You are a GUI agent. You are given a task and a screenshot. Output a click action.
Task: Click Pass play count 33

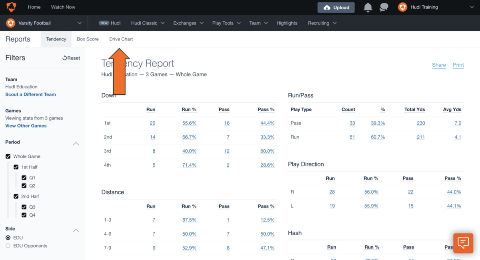point(352,123)
